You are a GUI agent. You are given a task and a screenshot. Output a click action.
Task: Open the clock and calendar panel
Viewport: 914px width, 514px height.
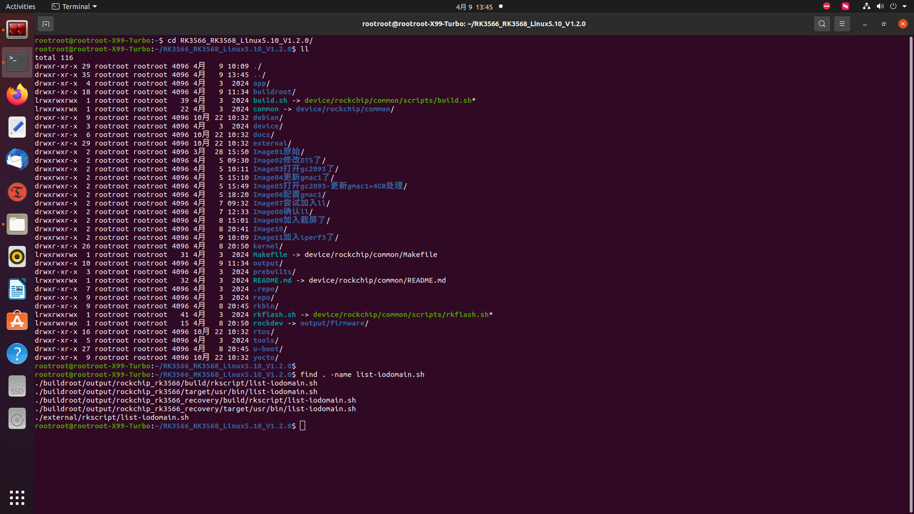[474, 7]
